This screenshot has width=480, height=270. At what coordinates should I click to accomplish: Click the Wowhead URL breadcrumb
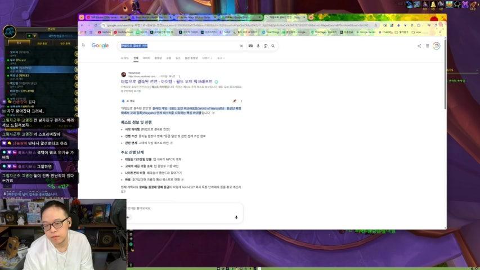152,76
